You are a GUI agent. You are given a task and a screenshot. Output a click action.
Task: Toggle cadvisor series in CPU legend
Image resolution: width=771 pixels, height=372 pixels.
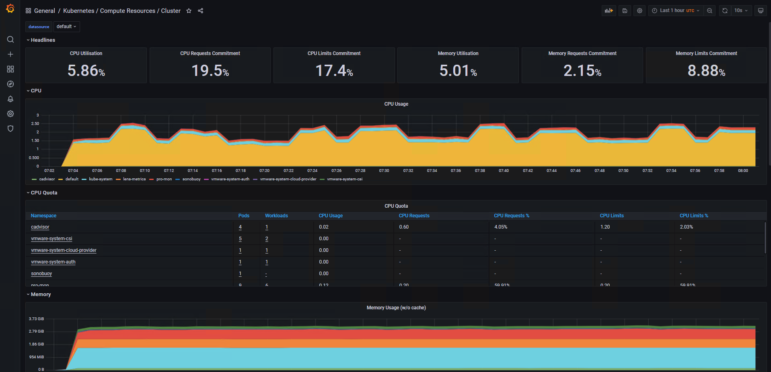43,179
